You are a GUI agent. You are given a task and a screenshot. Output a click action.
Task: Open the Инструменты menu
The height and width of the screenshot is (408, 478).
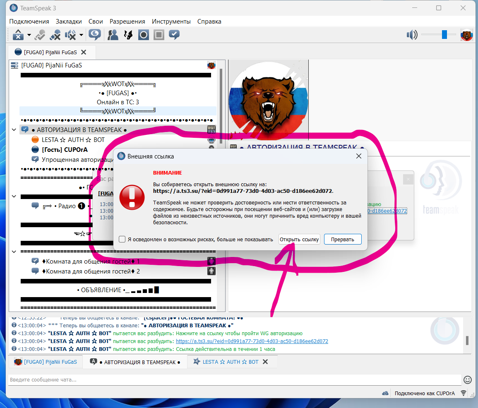171,22
